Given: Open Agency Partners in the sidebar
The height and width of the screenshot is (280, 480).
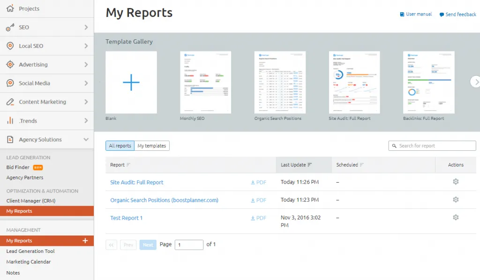Looking at the screenshot, I should click(25, 177).
